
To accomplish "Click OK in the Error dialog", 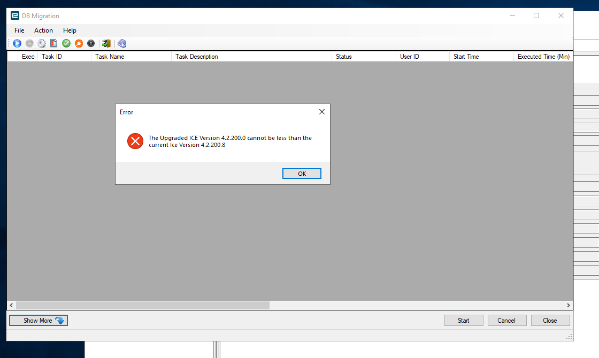I will click(302, 173).
